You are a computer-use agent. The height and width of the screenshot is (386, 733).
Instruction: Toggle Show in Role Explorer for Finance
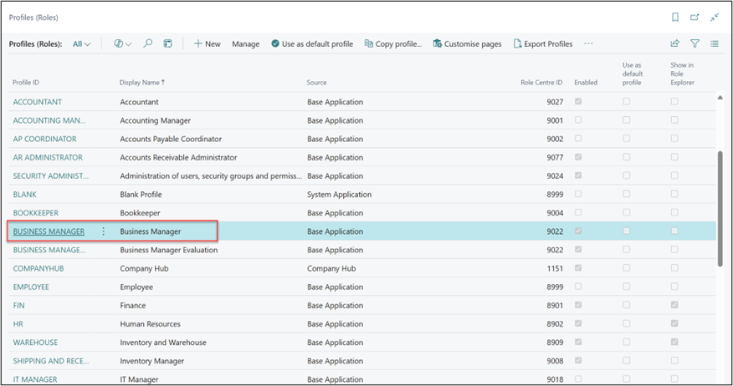point(674,305)
